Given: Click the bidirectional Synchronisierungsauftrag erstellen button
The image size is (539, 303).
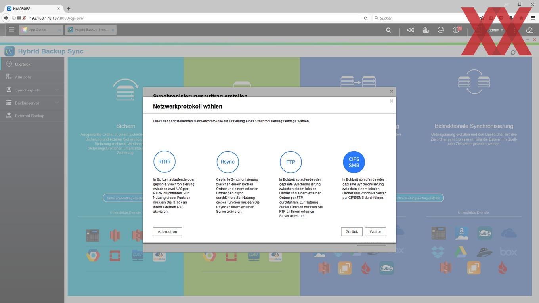Looking at the screenshot, I should 419,198.
